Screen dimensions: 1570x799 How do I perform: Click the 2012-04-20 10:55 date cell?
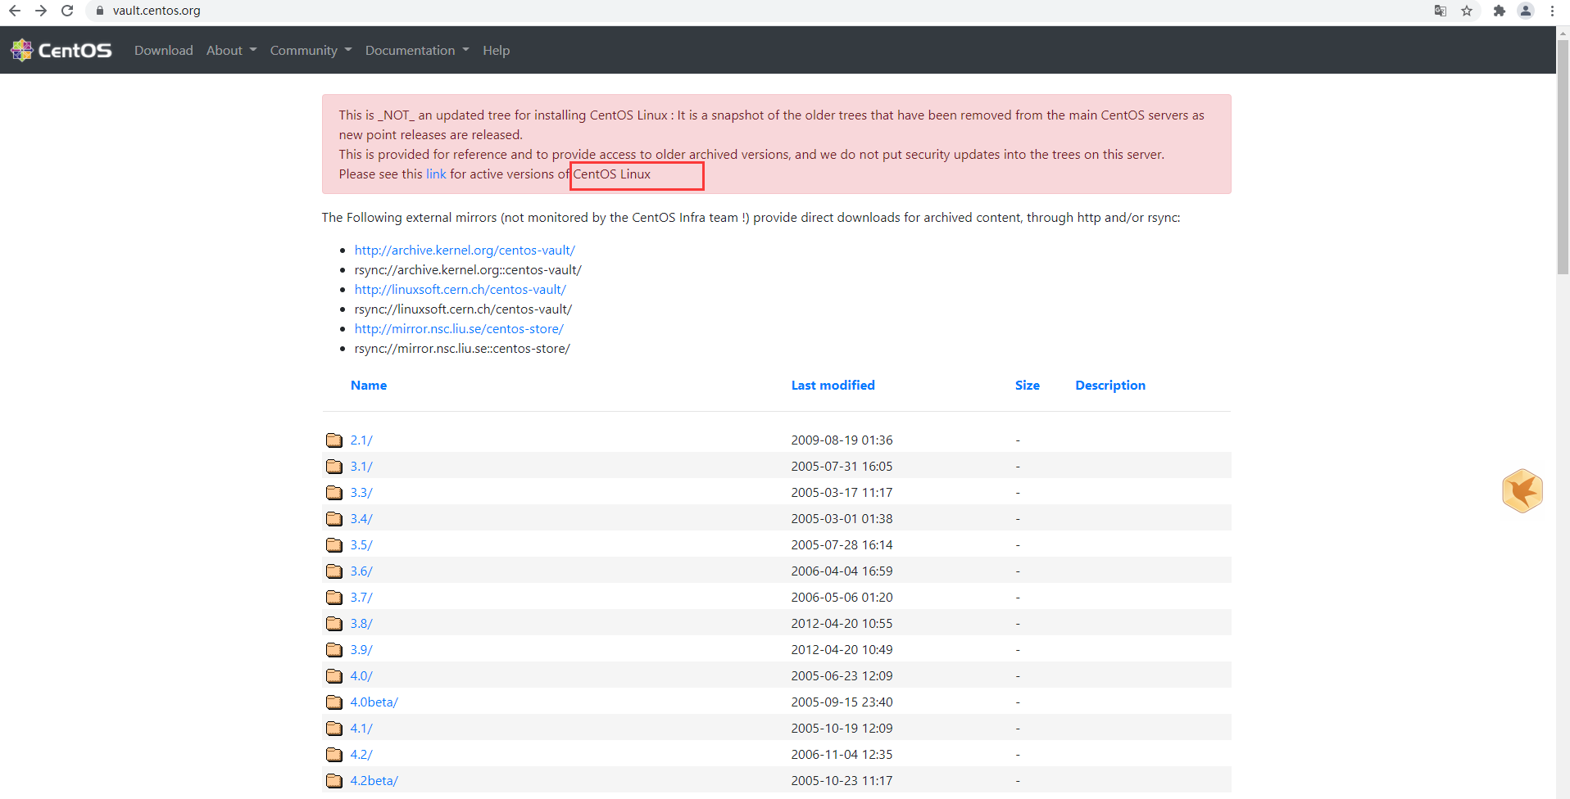tap(842, 624)
